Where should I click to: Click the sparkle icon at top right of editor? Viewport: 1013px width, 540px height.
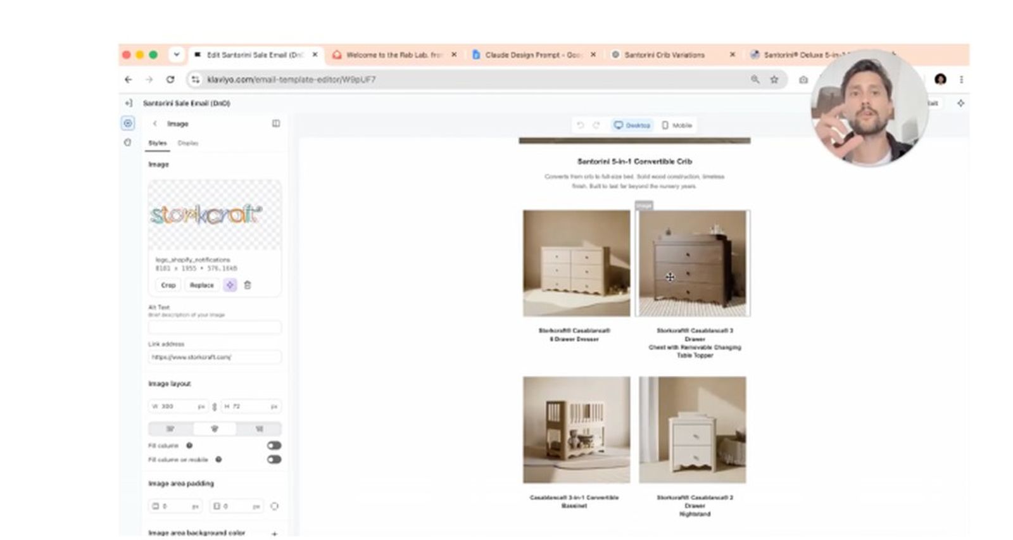[x=960, y=103]
